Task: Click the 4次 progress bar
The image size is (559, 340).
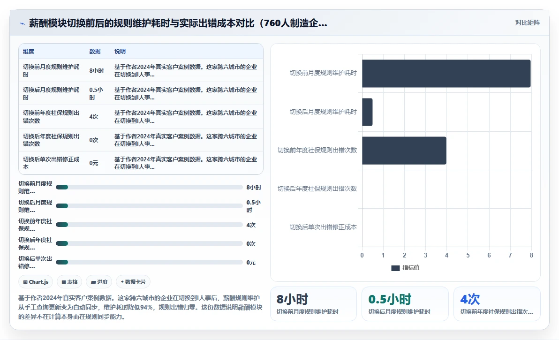Action: point(150,225)
